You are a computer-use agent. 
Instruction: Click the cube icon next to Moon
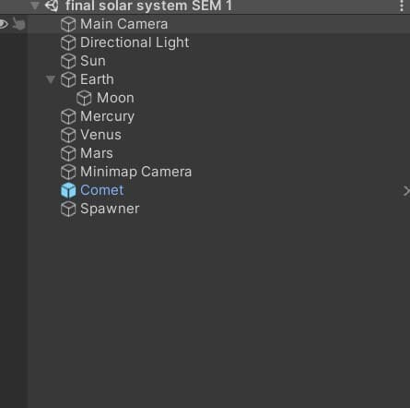[x=84, y=98]
